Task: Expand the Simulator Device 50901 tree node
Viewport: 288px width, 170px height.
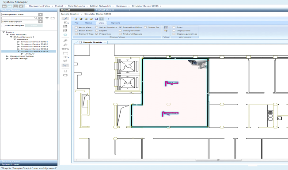Action: [19, 42]
